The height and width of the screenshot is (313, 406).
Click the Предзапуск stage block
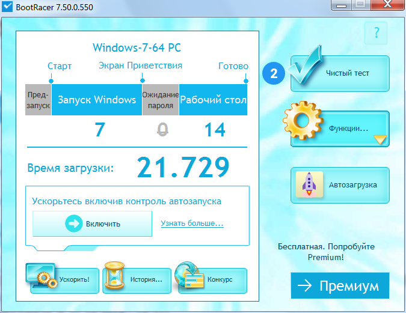point(38,100)
